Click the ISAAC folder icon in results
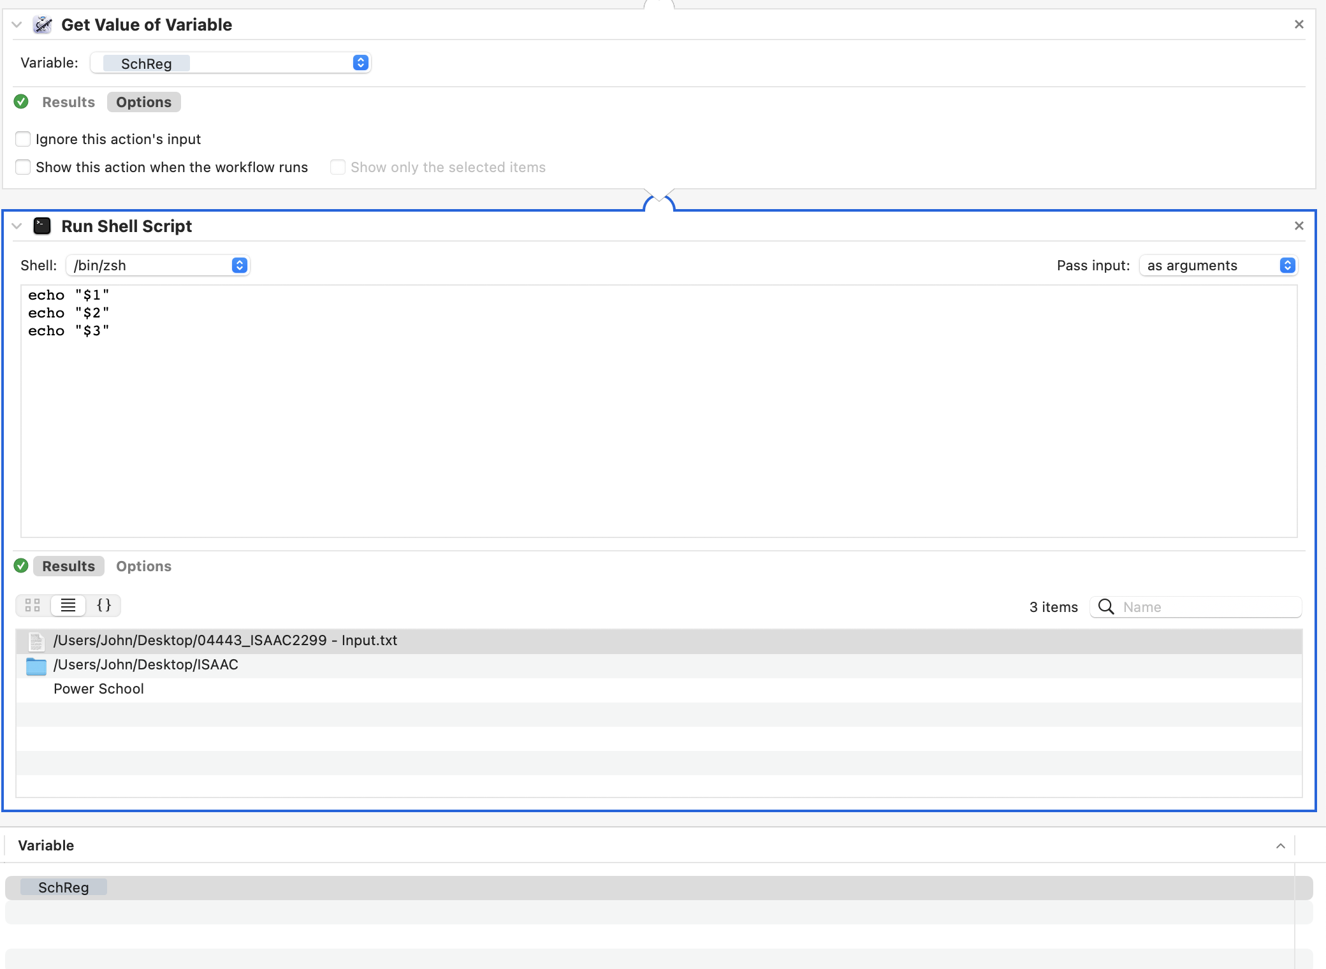 click(x=36, y=666)
